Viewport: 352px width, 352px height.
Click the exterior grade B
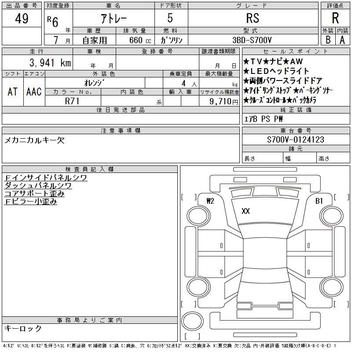328,40
